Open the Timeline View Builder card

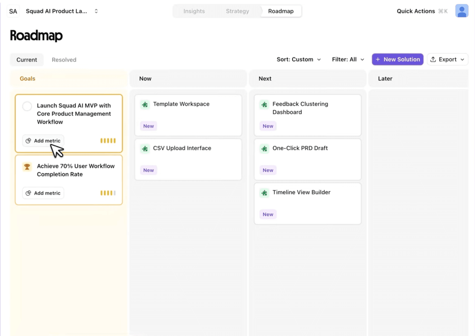(x=308, y=203)
